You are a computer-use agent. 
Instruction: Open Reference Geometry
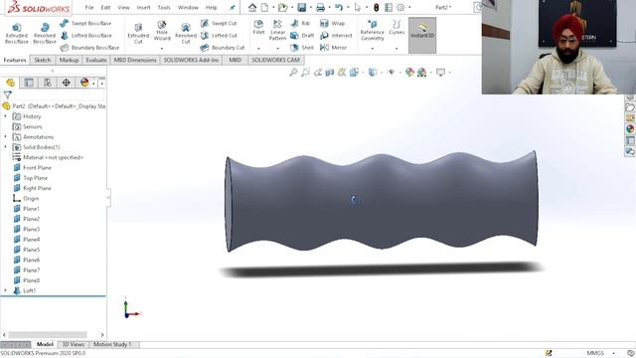click(x=372, y=30)
